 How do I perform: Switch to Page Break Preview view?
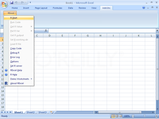pyautogui.click(x=121, y=116)
